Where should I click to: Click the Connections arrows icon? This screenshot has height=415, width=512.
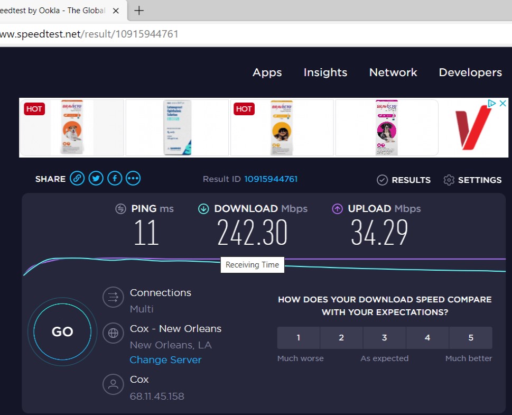[113, 297]
